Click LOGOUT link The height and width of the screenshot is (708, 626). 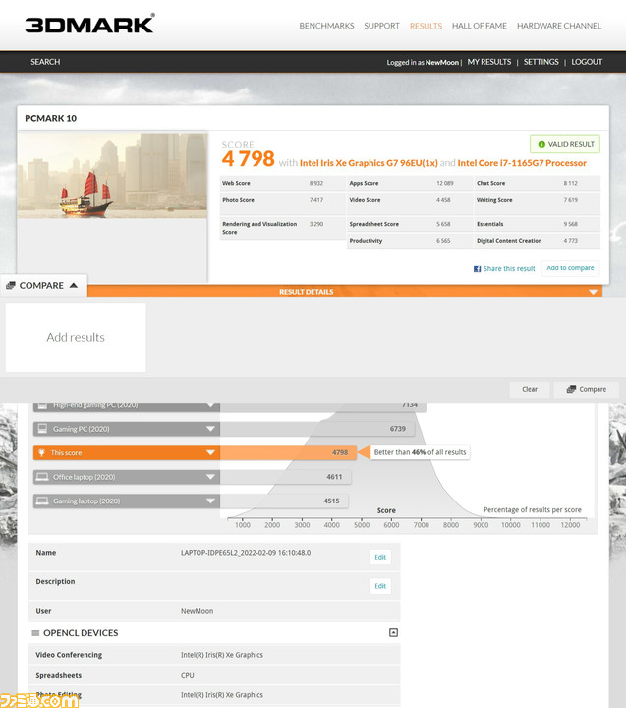point(587,62)
